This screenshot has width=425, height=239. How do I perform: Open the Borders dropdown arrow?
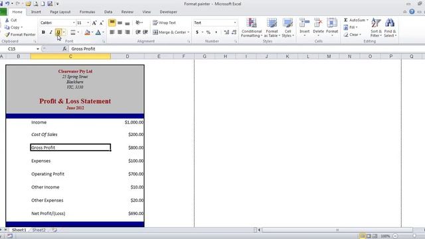pos(78,33)
